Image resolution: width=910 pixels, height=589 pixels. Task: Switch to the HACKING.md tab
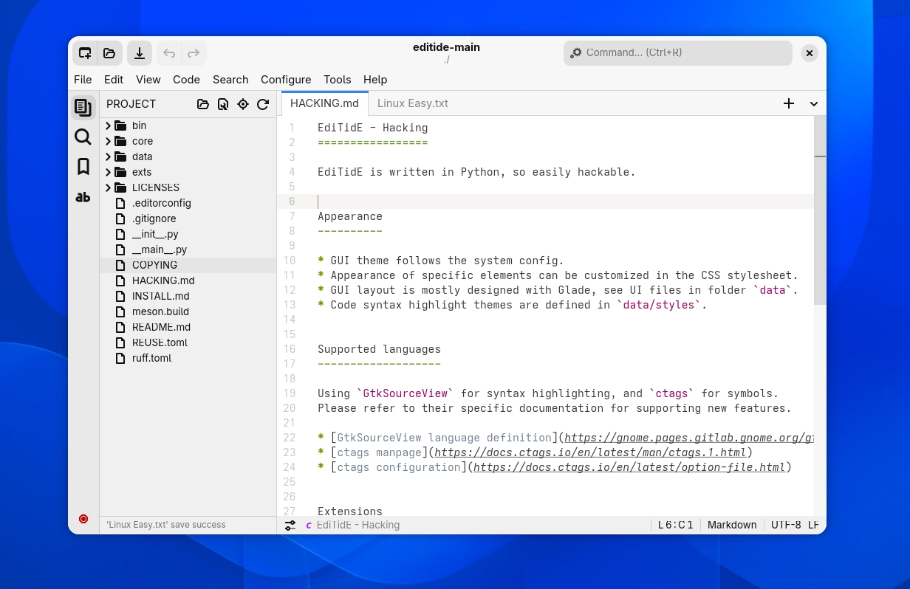point(325,103)
